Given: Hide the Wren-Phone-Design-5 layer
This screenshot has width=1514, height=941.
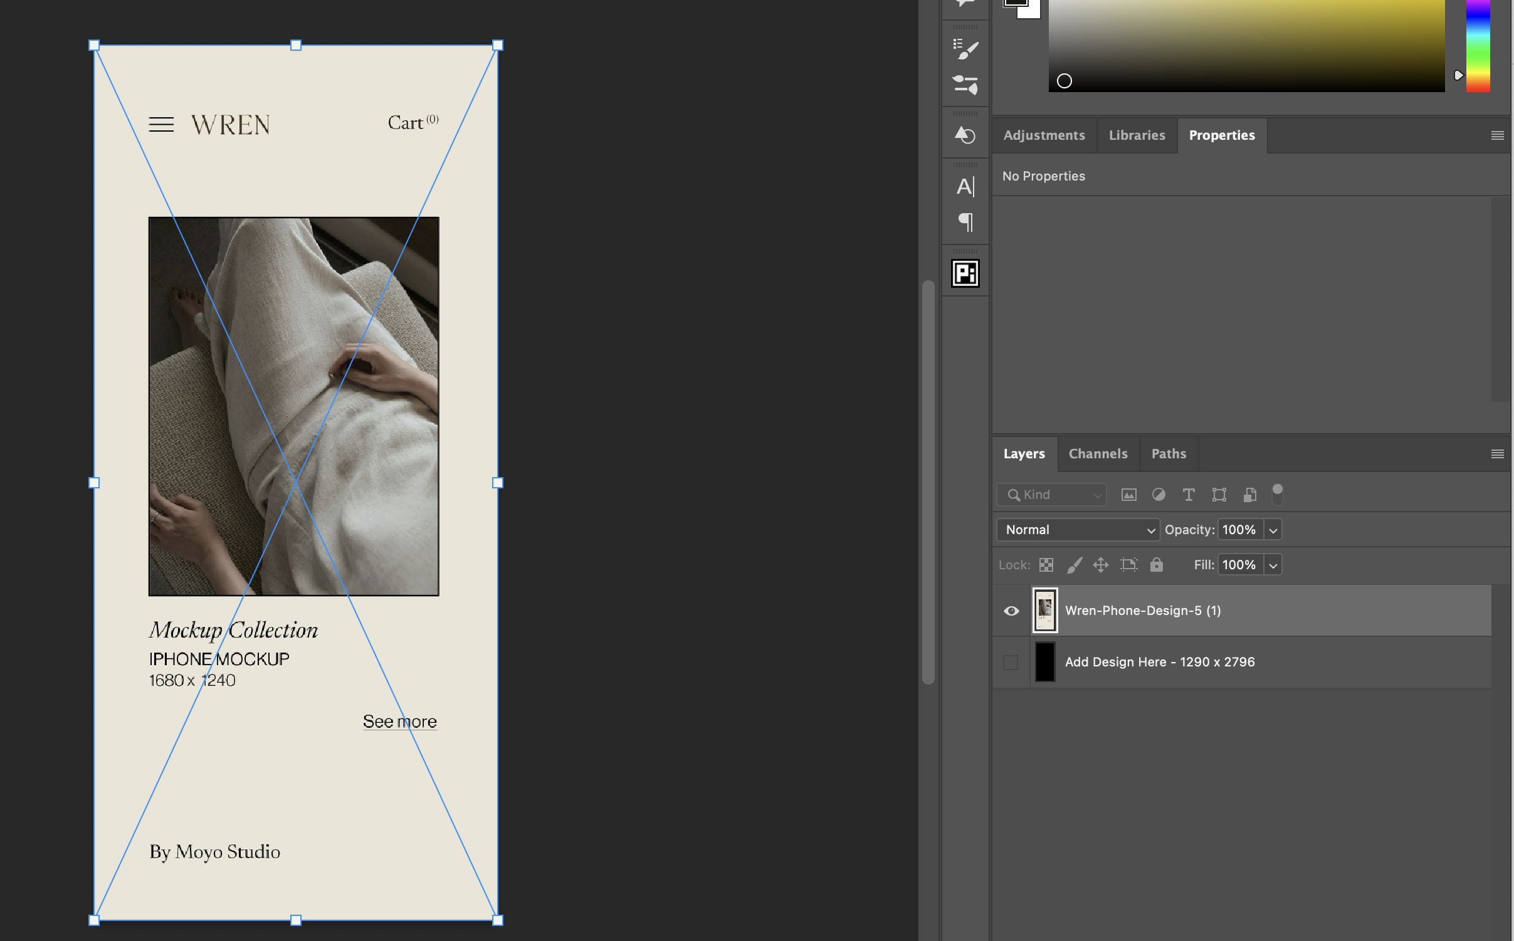Looking at the screenshot, I should [1011, 611].
